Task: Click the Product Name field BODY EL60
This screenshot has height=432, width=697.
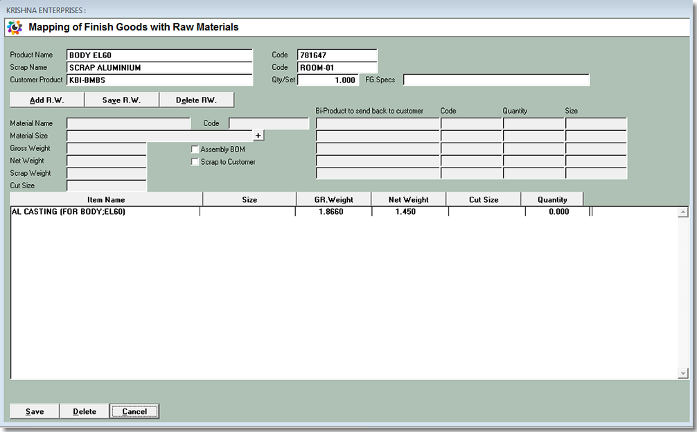Action: point(159,55)
